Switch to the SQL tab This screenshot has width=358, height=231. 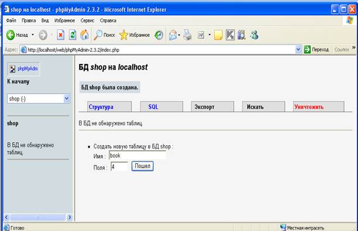click(161, 106)
